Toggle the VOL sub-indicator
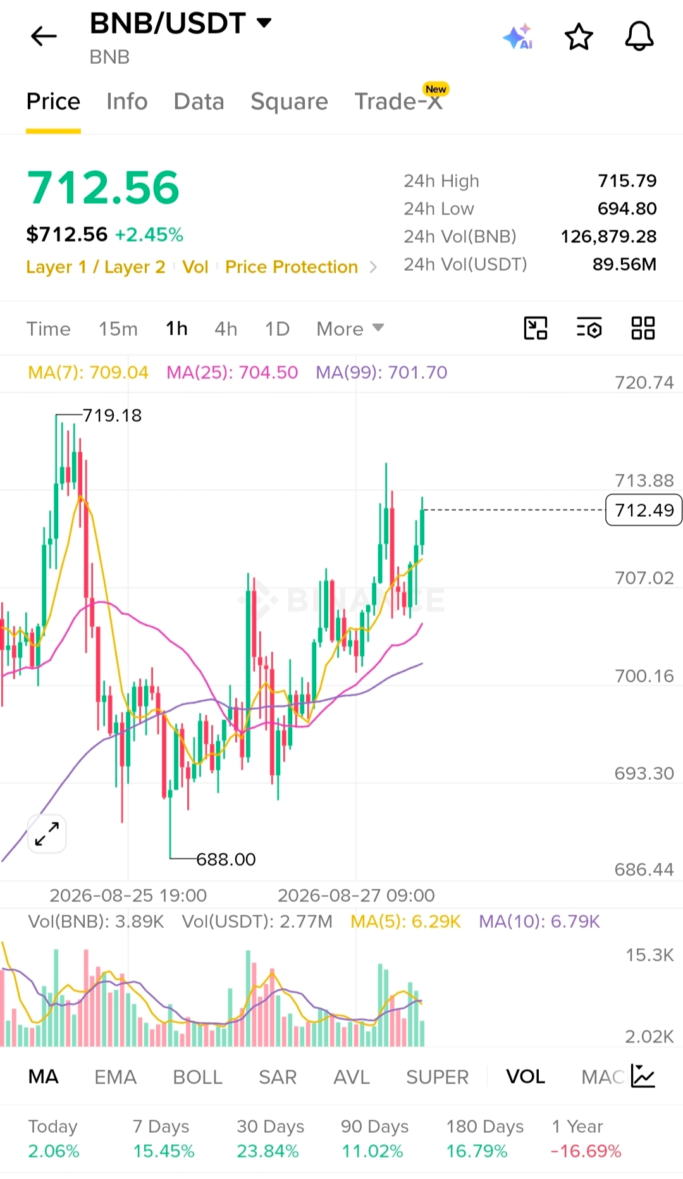This screenshot has height=1179, width=683. point(526,1077)
